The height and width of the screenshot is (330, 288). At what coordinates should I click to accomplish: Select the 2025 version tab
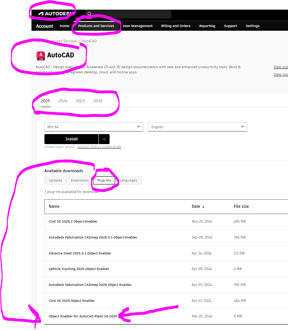click(46, 101)
